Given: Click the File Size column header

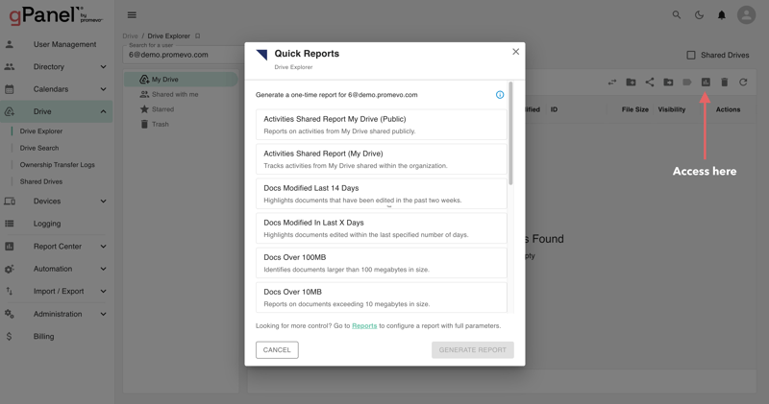Looking at the screenshot, I should pos(635,109).
